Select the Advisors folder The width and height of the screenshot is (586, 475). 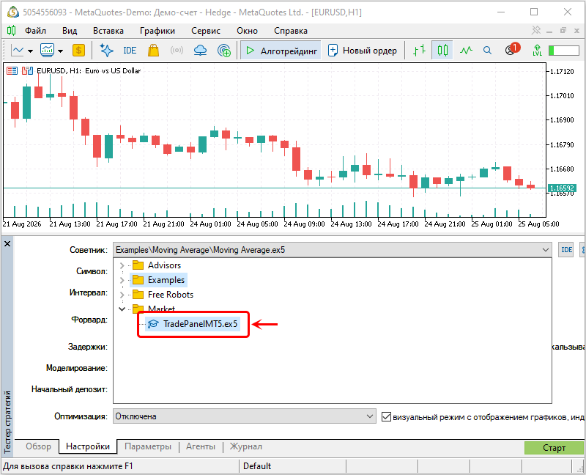(x=164, y=265)
